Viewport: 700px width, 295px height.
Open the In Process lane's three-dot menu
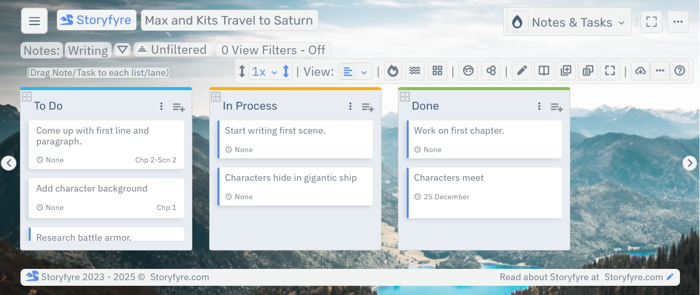coord(350,106)
